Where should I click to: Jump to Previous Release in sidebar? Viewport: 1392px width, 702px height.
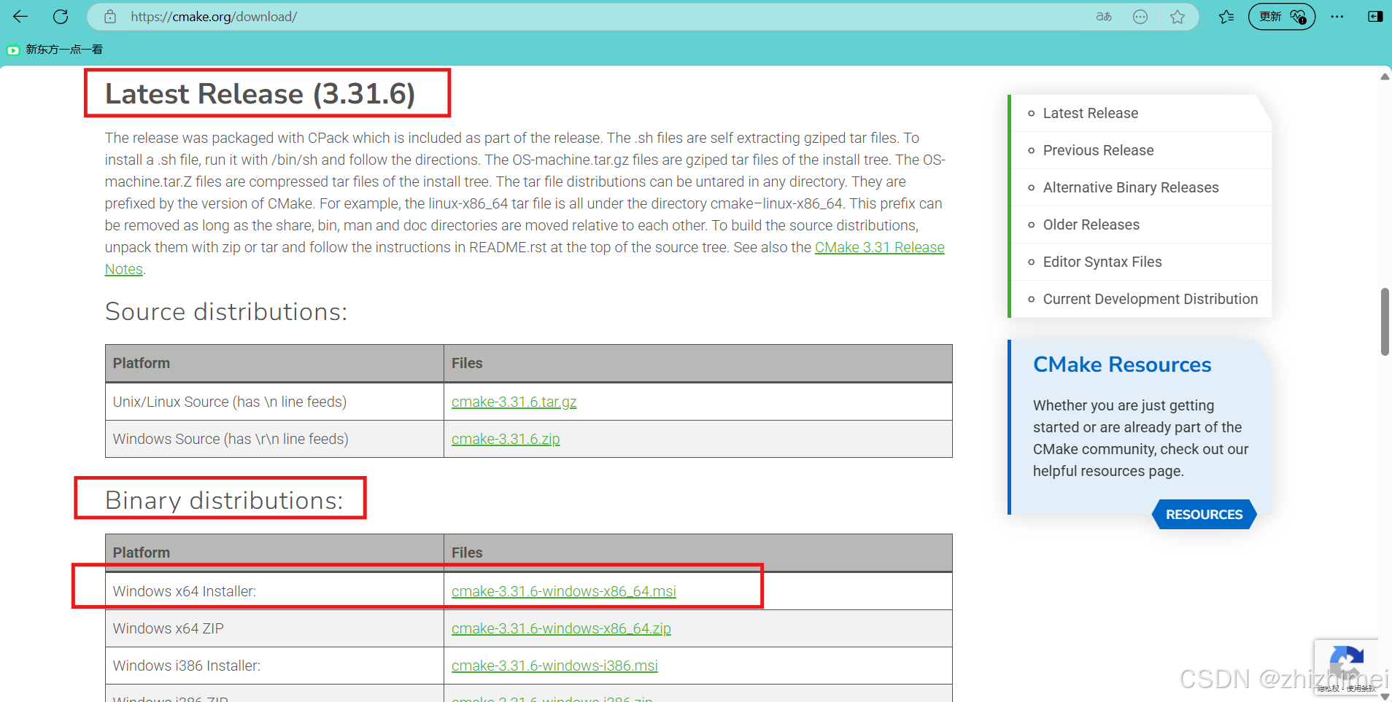1098,150
